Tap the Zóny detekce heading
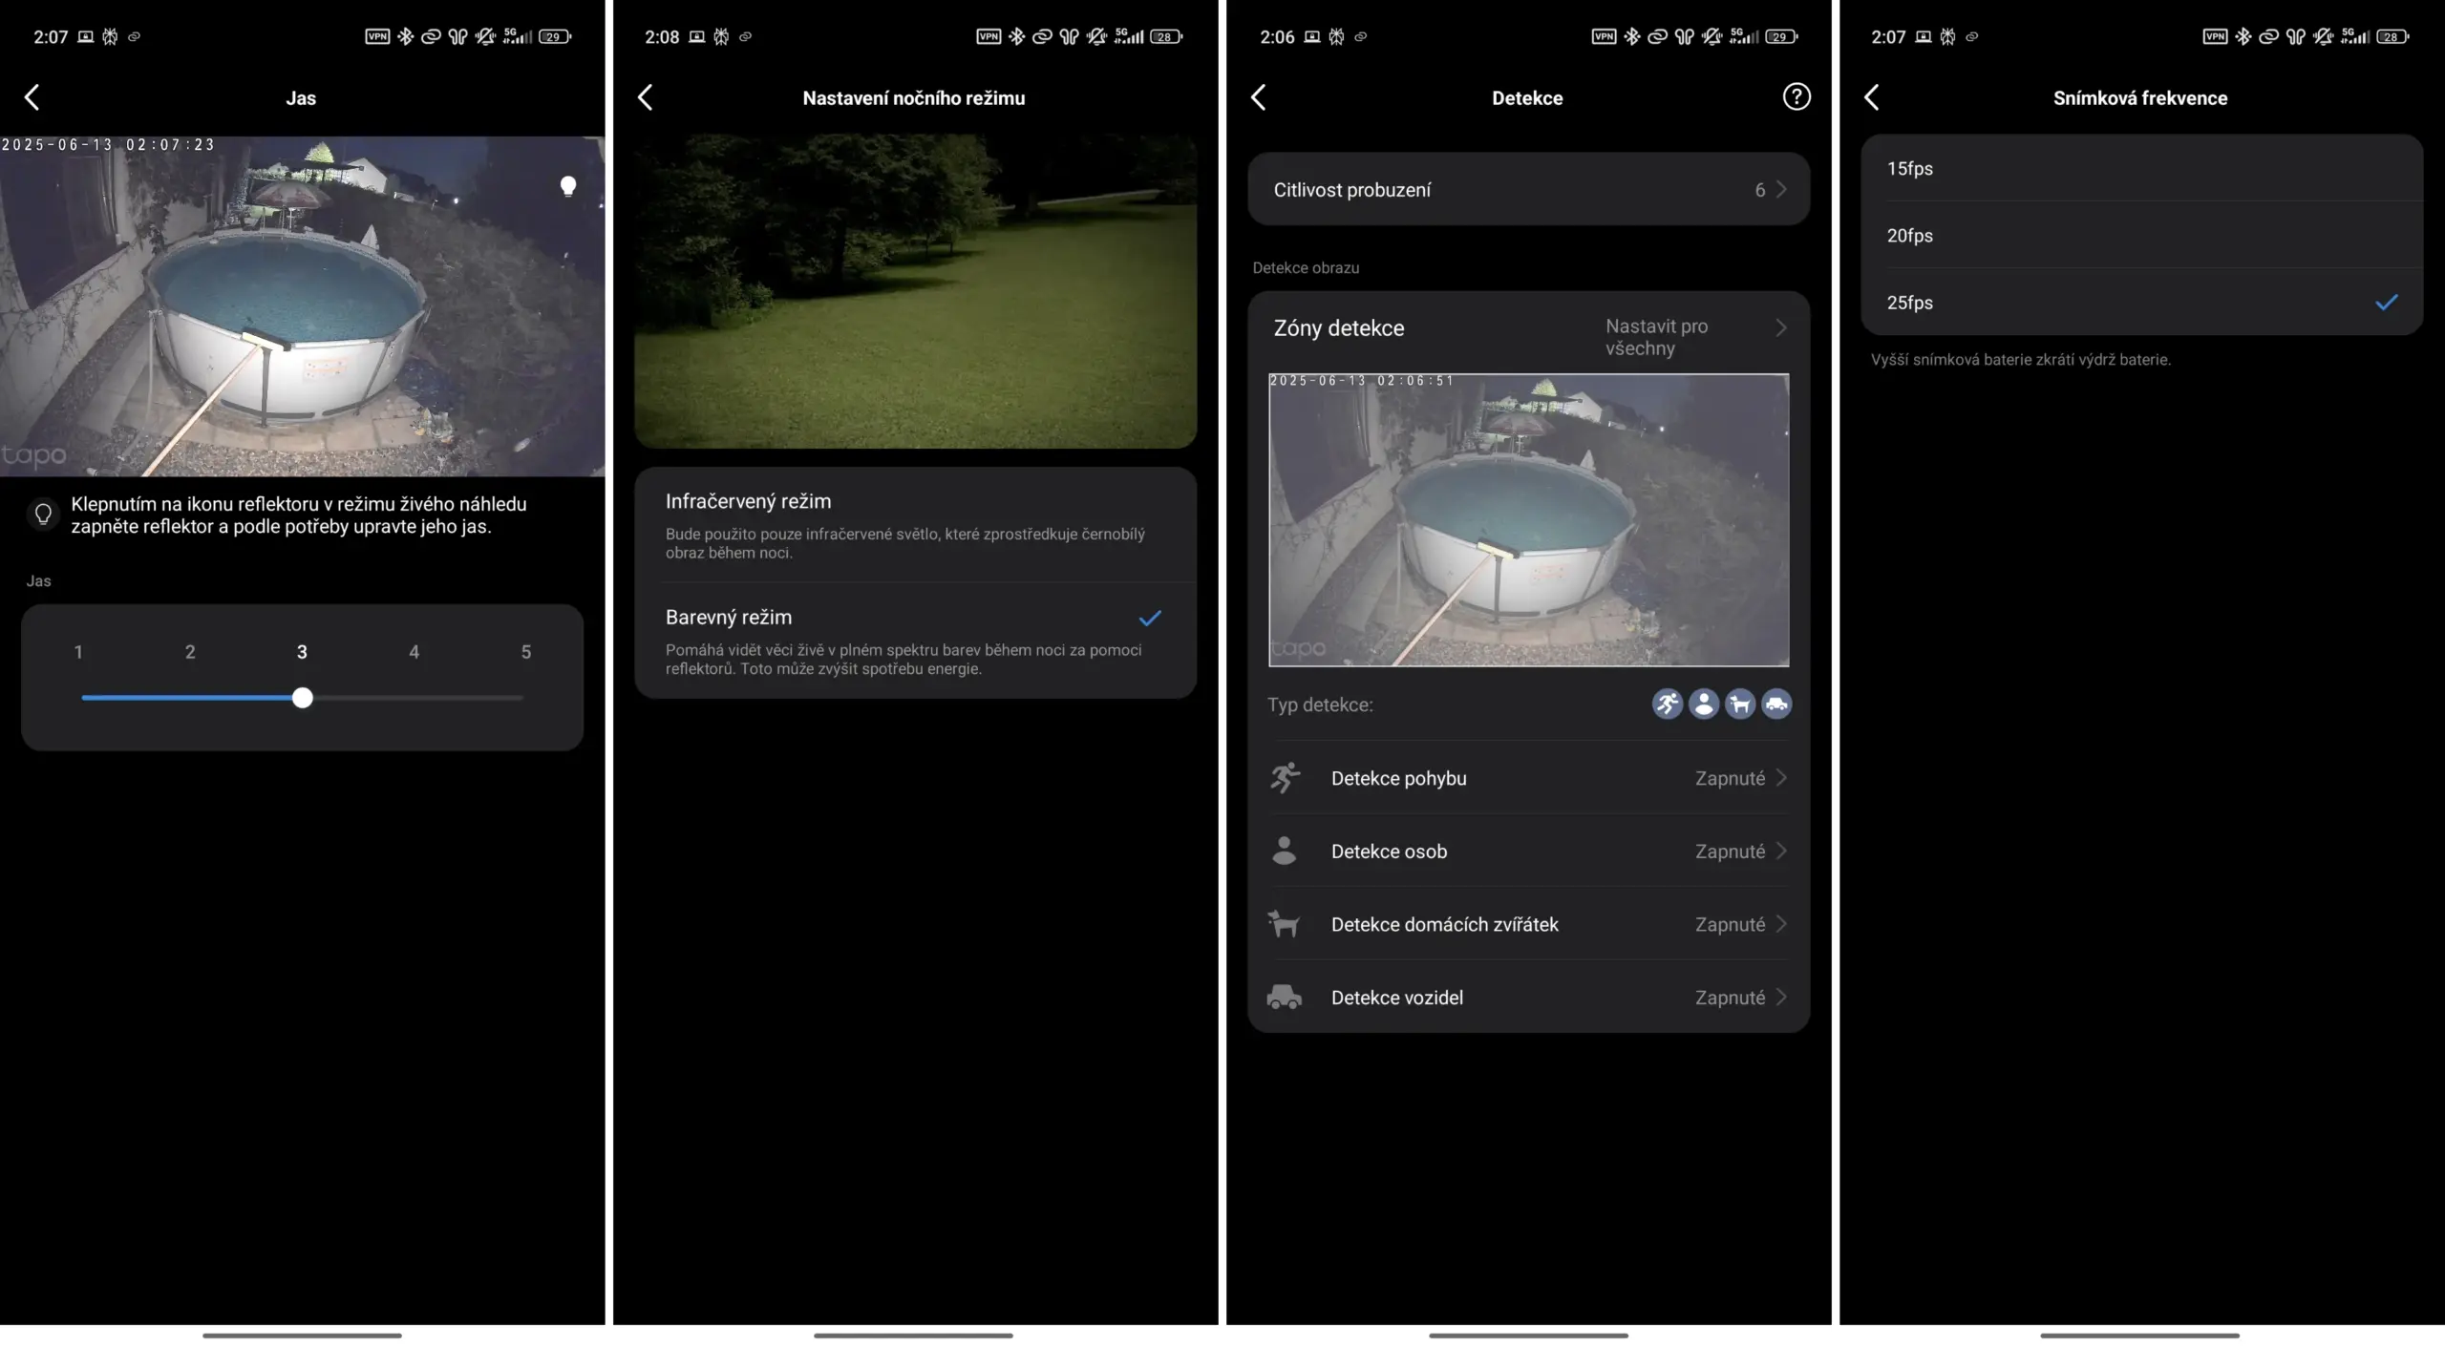2445x1346 pixels. (x=1338, y=327)
